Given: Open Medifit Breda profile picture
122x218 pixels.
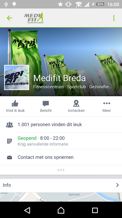Looking at the screenshot, I should point(17,77).
